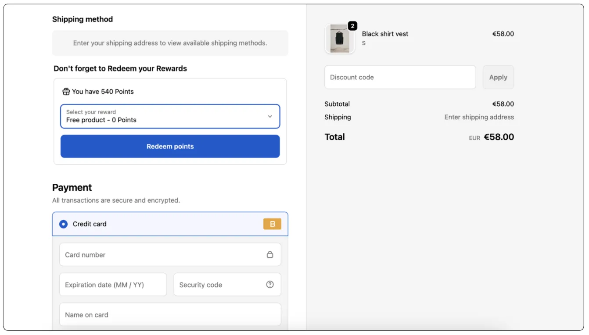Click the orange B card brand badge
Viewport: 589px width, 335px height.
[x=272, y=224]
